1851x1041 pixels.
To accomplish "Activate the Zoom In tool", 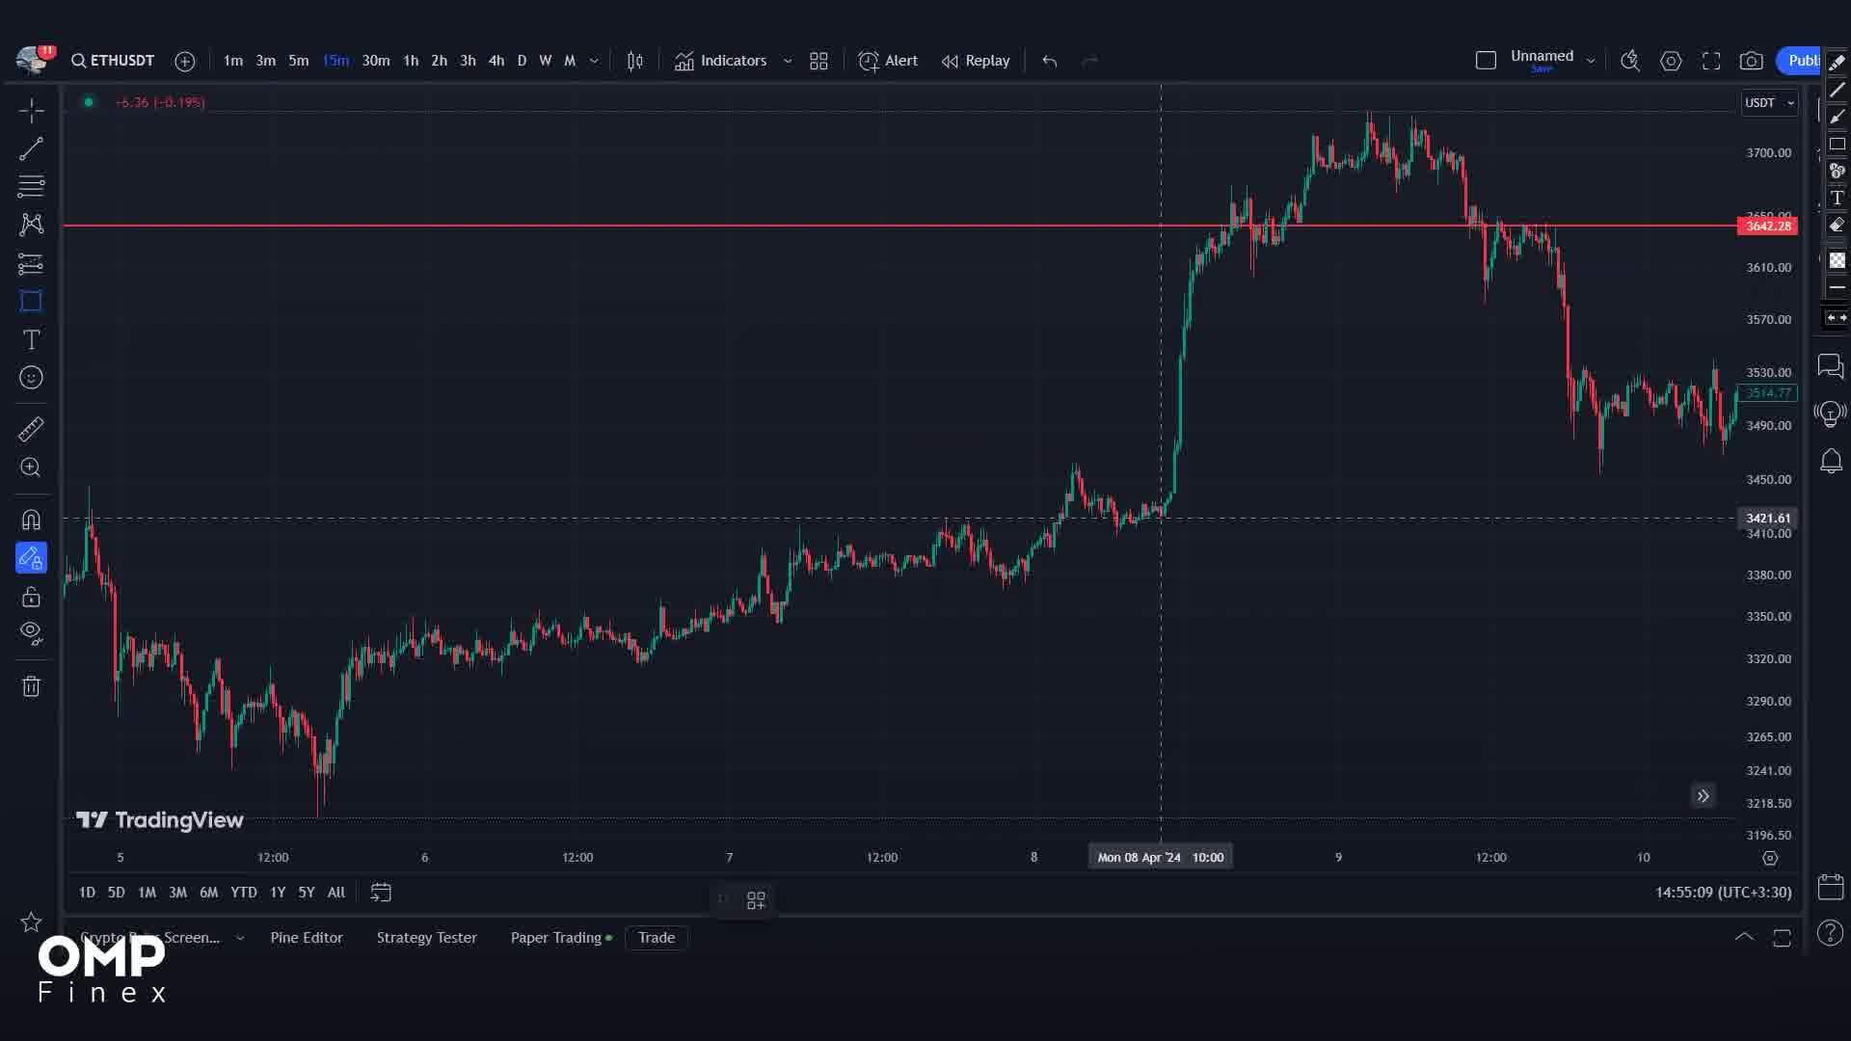I will point(31,467).
